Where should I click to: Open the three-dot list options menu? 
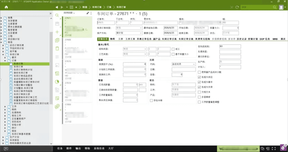[91, 13]
